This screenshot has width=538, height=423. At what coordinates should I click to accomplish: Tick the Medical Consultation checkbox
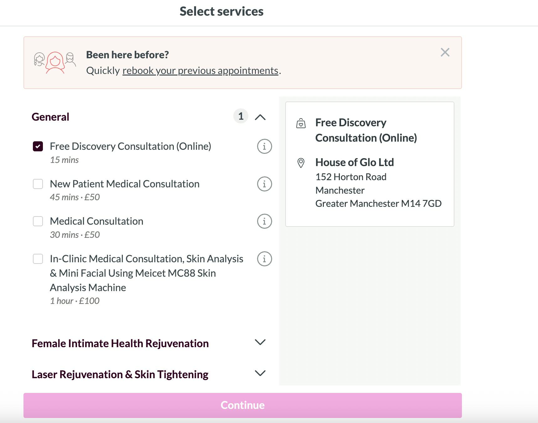coord(38,221)
